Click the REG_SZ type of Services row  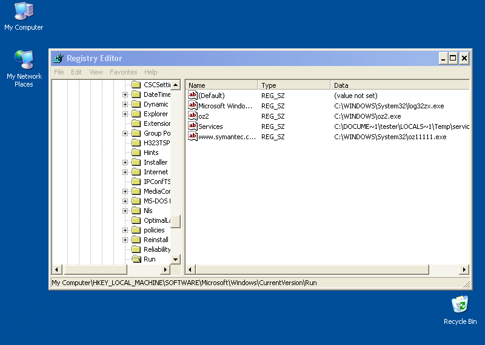pos(273,126)
